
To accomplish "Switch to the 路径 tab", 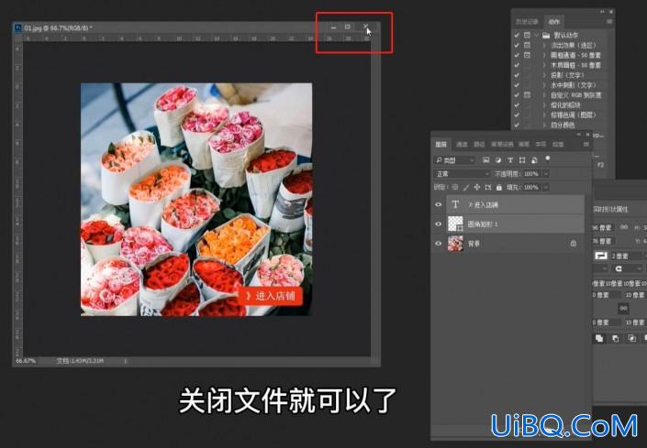I will [479, 144].
